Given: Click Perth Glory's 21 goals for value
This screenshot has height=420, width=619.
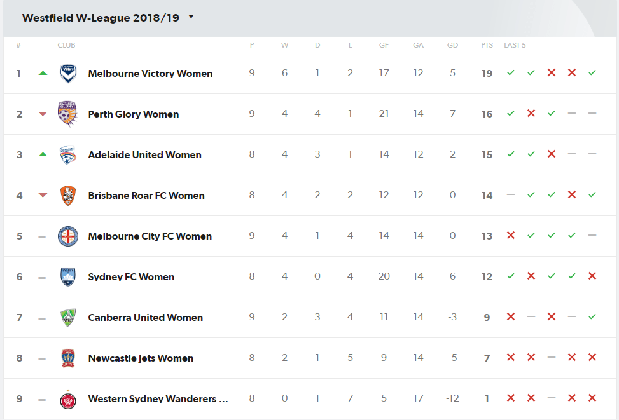Looking at the screenshot, I should coord(384,114).
